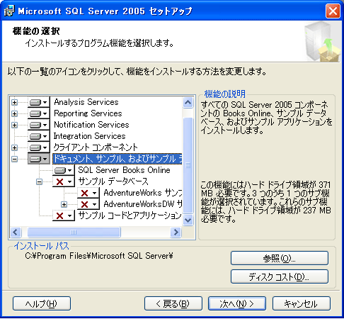Expand the クライアント コンポーネント tree node
The image size is (344, 319).
click(14, 147)
